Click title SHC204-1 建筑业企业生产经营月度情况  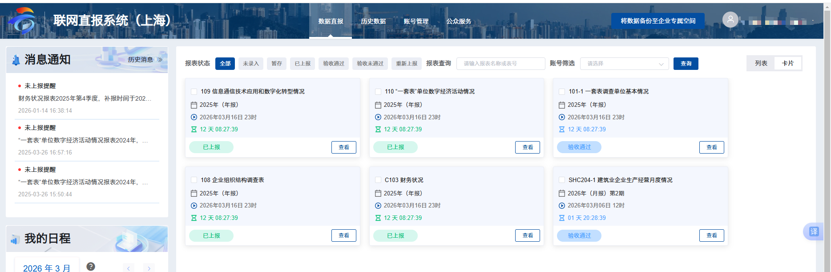pyautogui.click(x=621, y=180)
